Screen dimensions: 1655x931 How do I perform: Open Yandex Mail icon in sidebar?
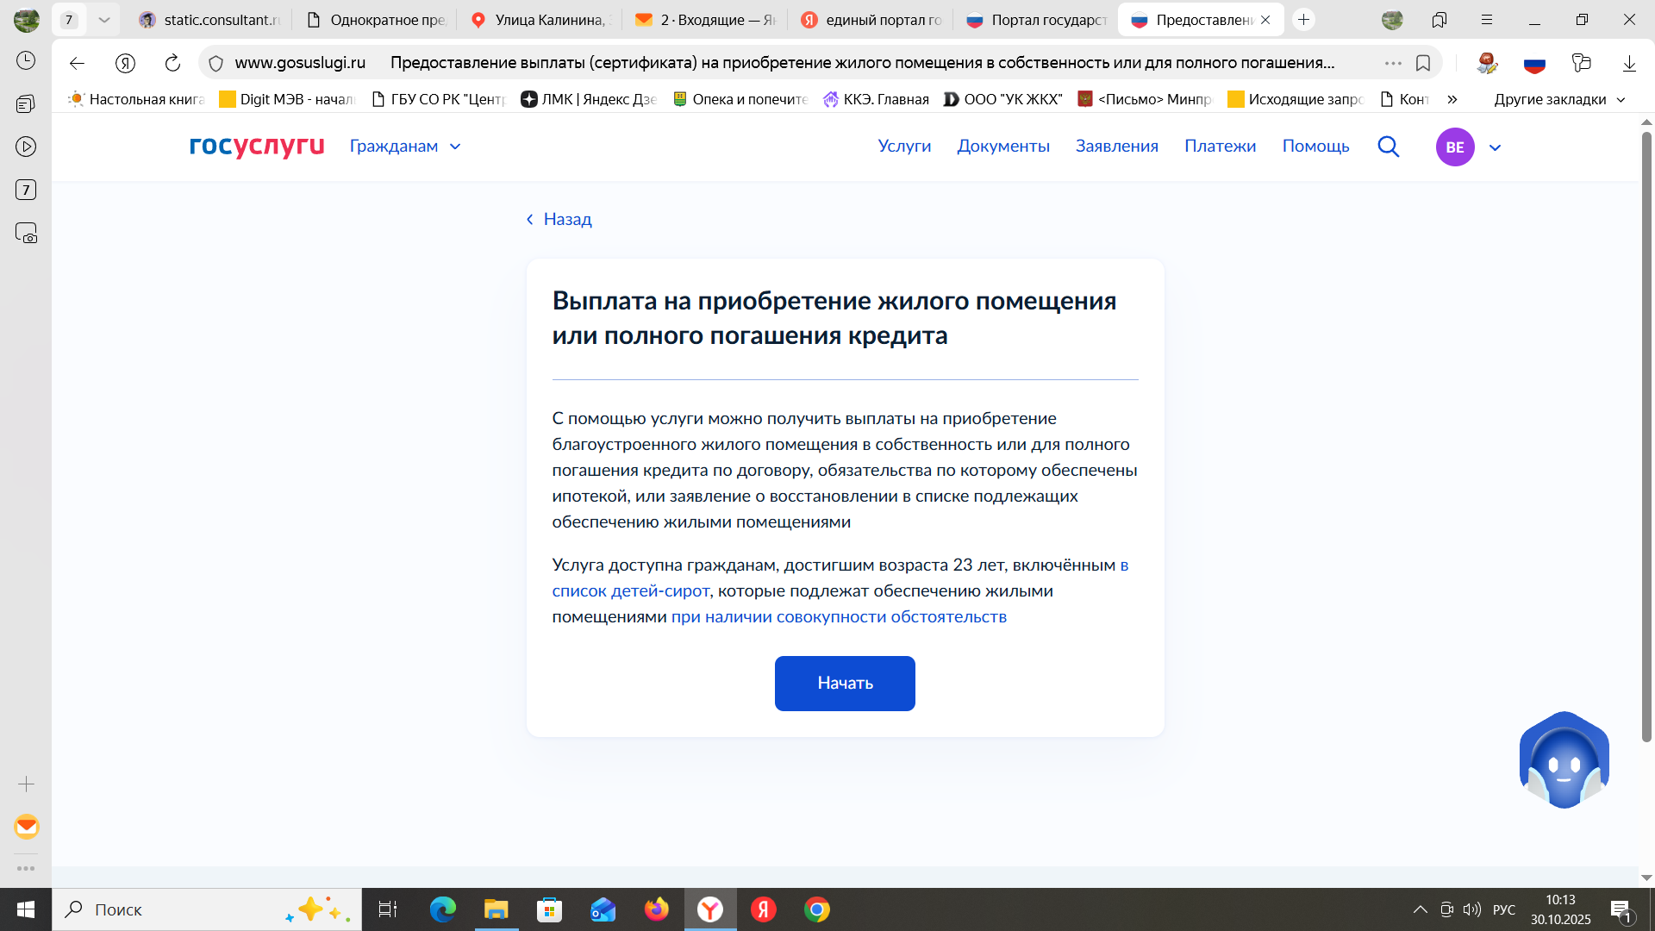26,827
